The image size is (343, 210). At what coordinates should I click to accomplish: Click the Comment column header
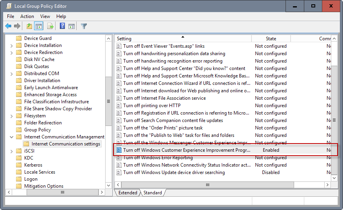coord(311,39)
